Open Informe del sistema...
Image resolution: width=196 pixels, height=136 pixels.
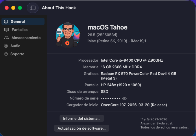pos(82,118)
